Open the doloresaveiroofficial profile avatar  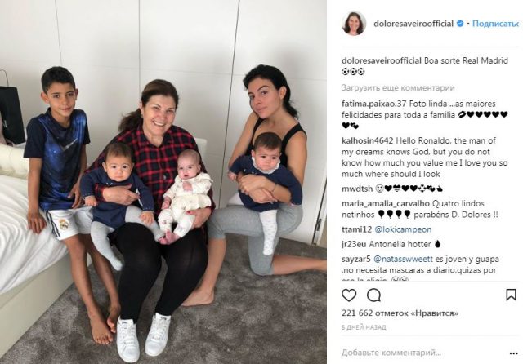[354, 24]
